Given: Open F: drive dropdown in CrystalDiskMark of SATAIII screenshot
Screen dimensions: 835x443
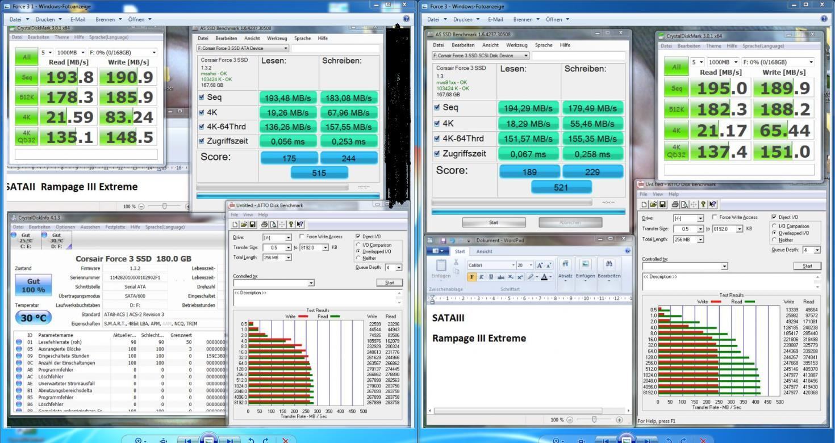Looking at the screenshot, I should [811, 62].
